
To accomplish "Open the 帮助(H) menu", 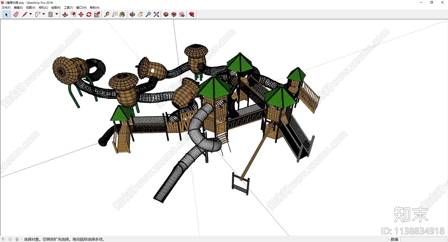I will pyautogui.click(x=95, y=8).
